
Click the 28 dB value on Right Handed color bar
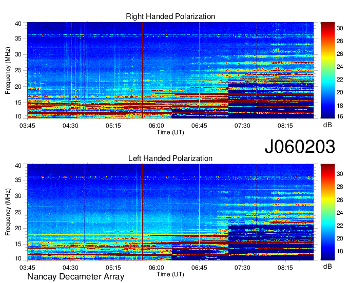tap(340, 41)
